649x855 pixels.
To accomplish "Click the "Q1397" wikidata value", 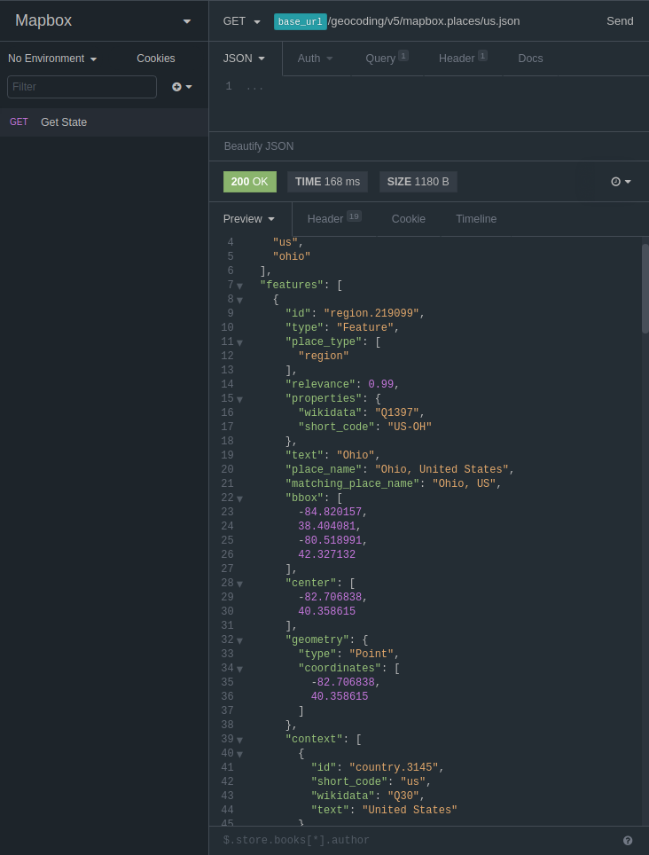I will pos(397,412).
